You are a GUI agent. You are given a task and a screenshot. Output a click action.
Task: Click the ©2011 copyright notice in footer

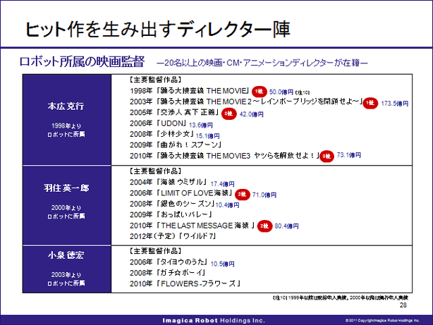click(382, 320)
